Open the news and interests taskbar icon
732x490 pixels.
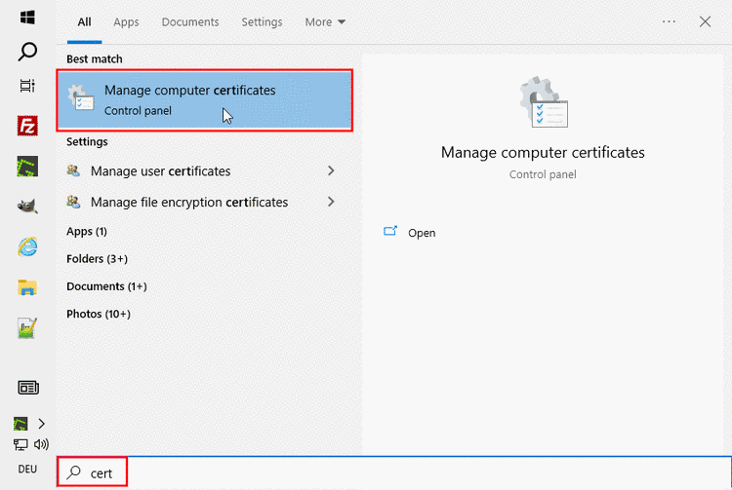coord(28,388)
